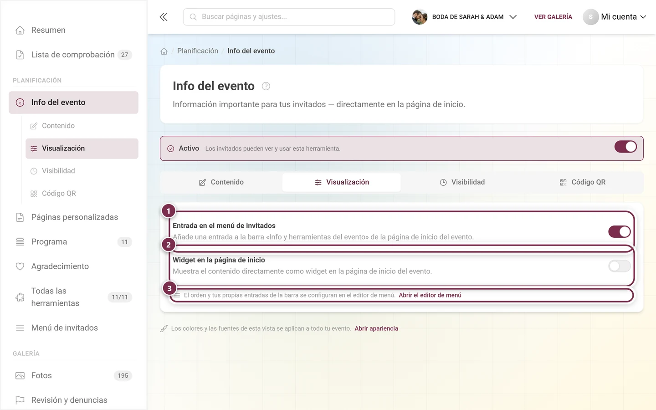Open Visualización sub-item in sidebar
This screenshot has width=656, height=410.
coord(82,149)
